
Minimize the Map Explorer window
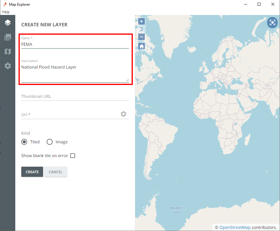tap(246, 4)
